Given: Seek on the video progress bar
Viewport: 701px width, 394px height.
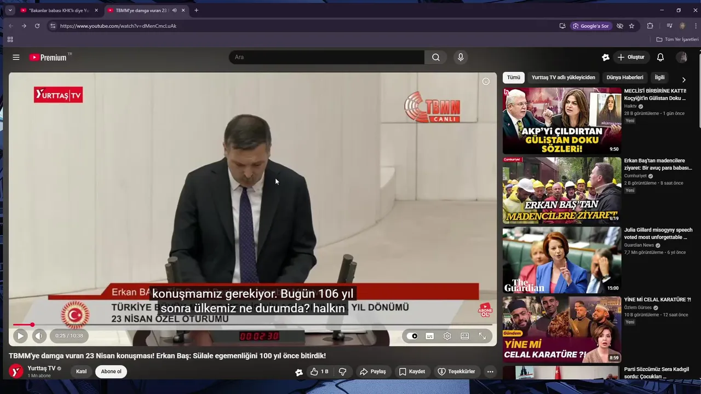Looking at the screenshot, I should point(252,325).
